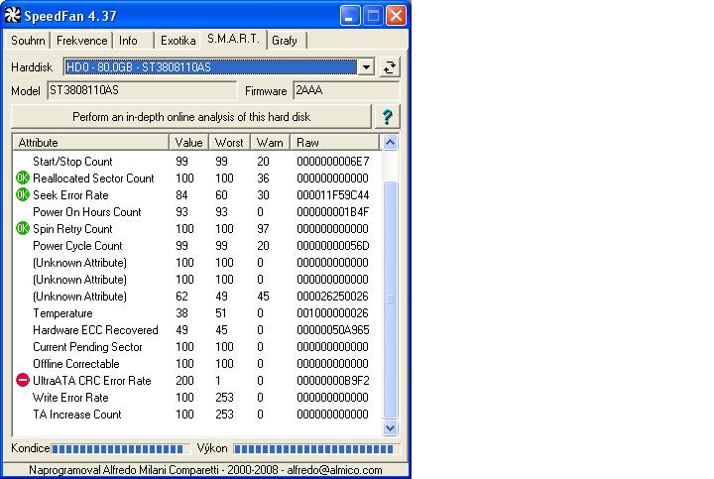Click the Worst column header
The image size is (714, 479).
(229, 143)
